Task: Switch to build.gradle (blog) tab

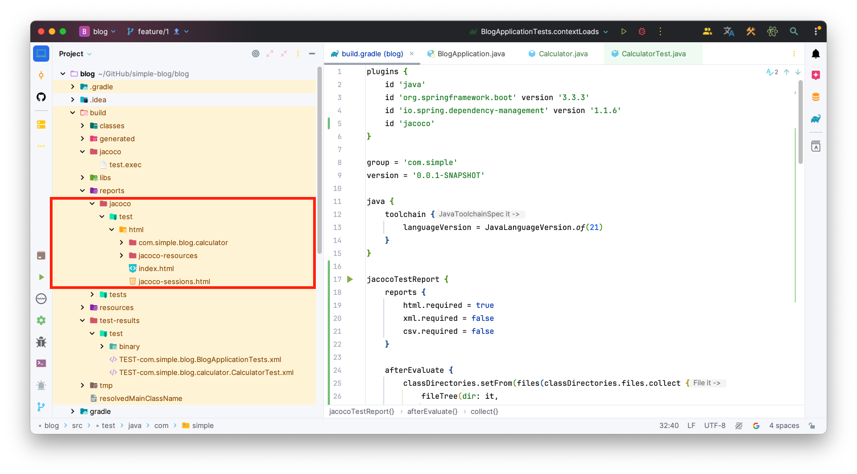Action: [372, 54]
